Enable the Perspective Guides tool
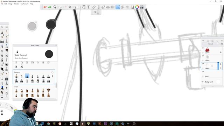 coord(98,7)
